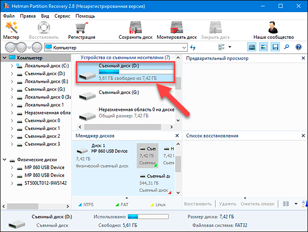Open the Правка menu
Screen dimensions: 308x232
(x=28, y=16)
